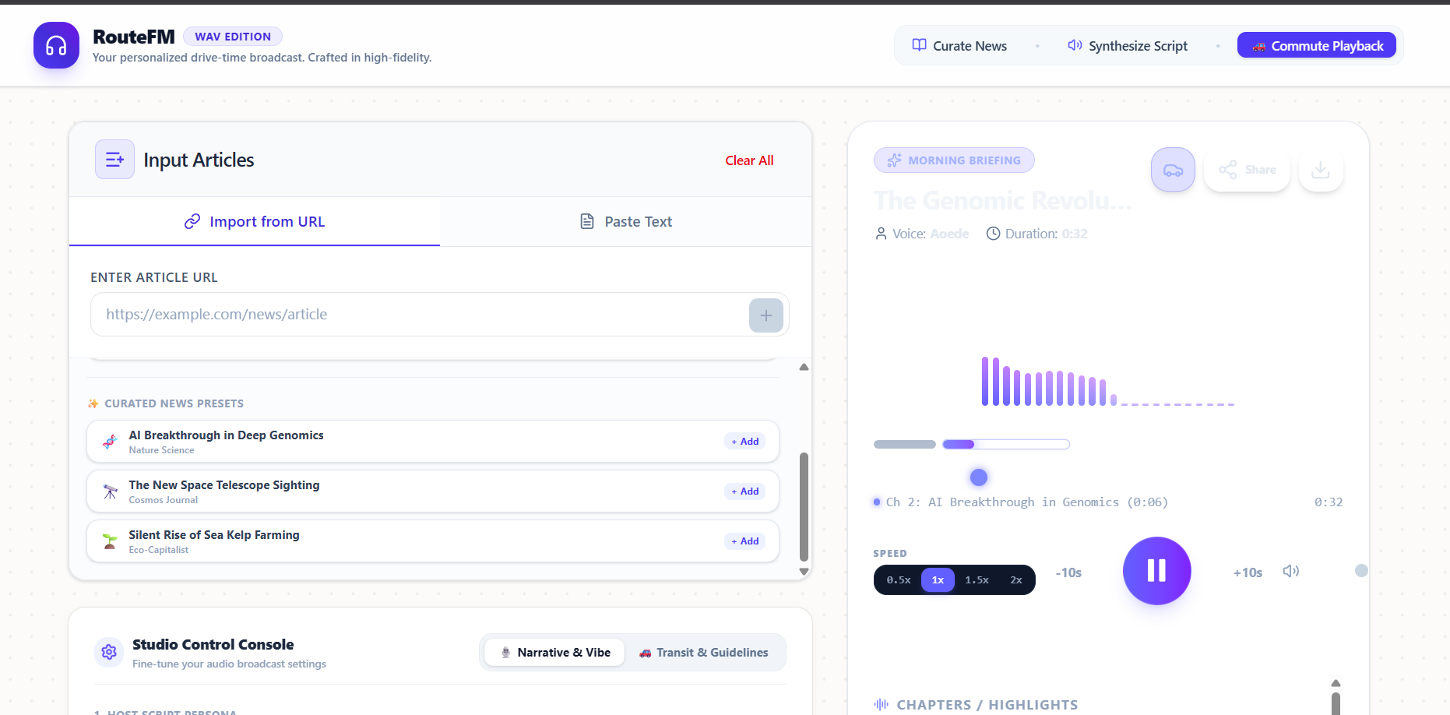
Task: Switch to Transit & Guidelines settings
Action: click(704, 653)
